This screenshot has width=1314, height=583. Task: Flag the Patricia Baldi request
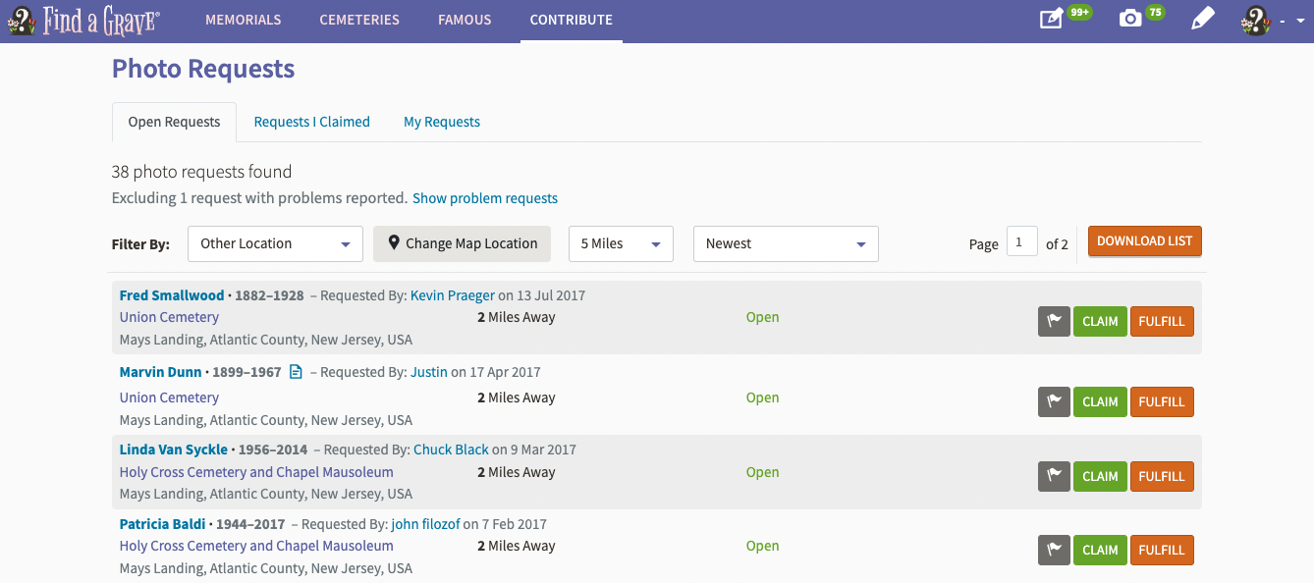1054,550
